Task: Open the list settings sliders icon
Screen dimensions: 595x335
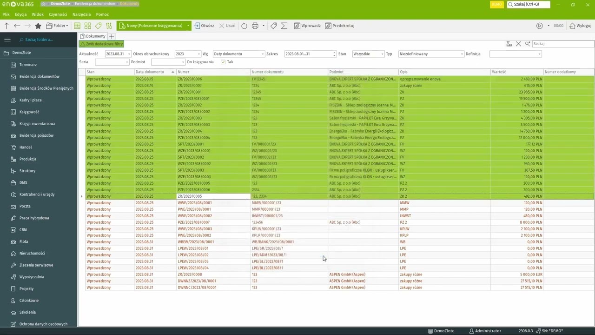Action: tap(109, 26)
